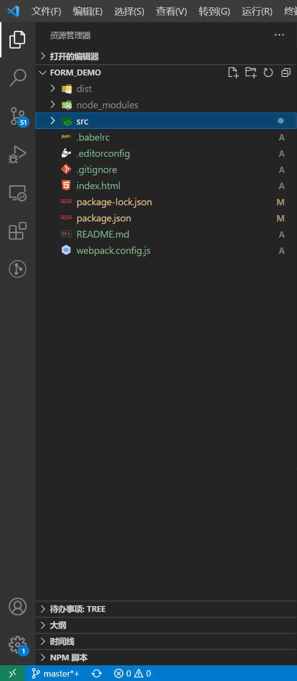The image size is (297, 681).
Task: Expand the NPM 脚本 panel
Action: 69,657
